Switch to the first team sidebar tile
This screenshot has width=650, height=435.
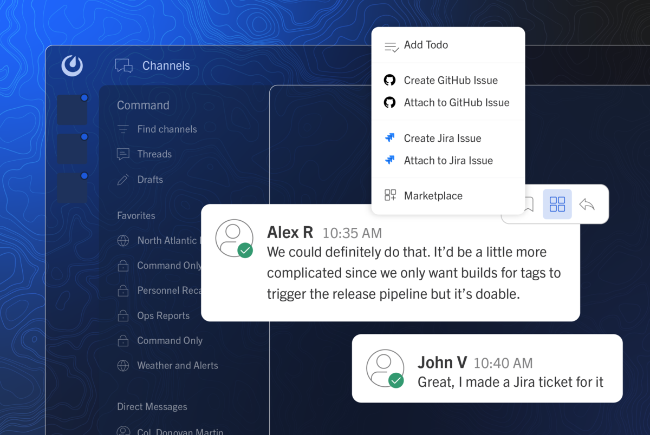73,110
